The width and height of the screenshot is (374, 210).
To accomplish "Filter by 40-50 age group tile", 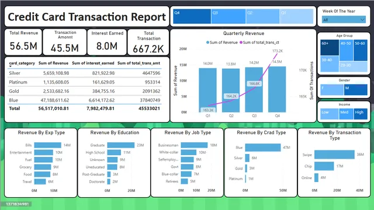I will [x=346, y=50].
